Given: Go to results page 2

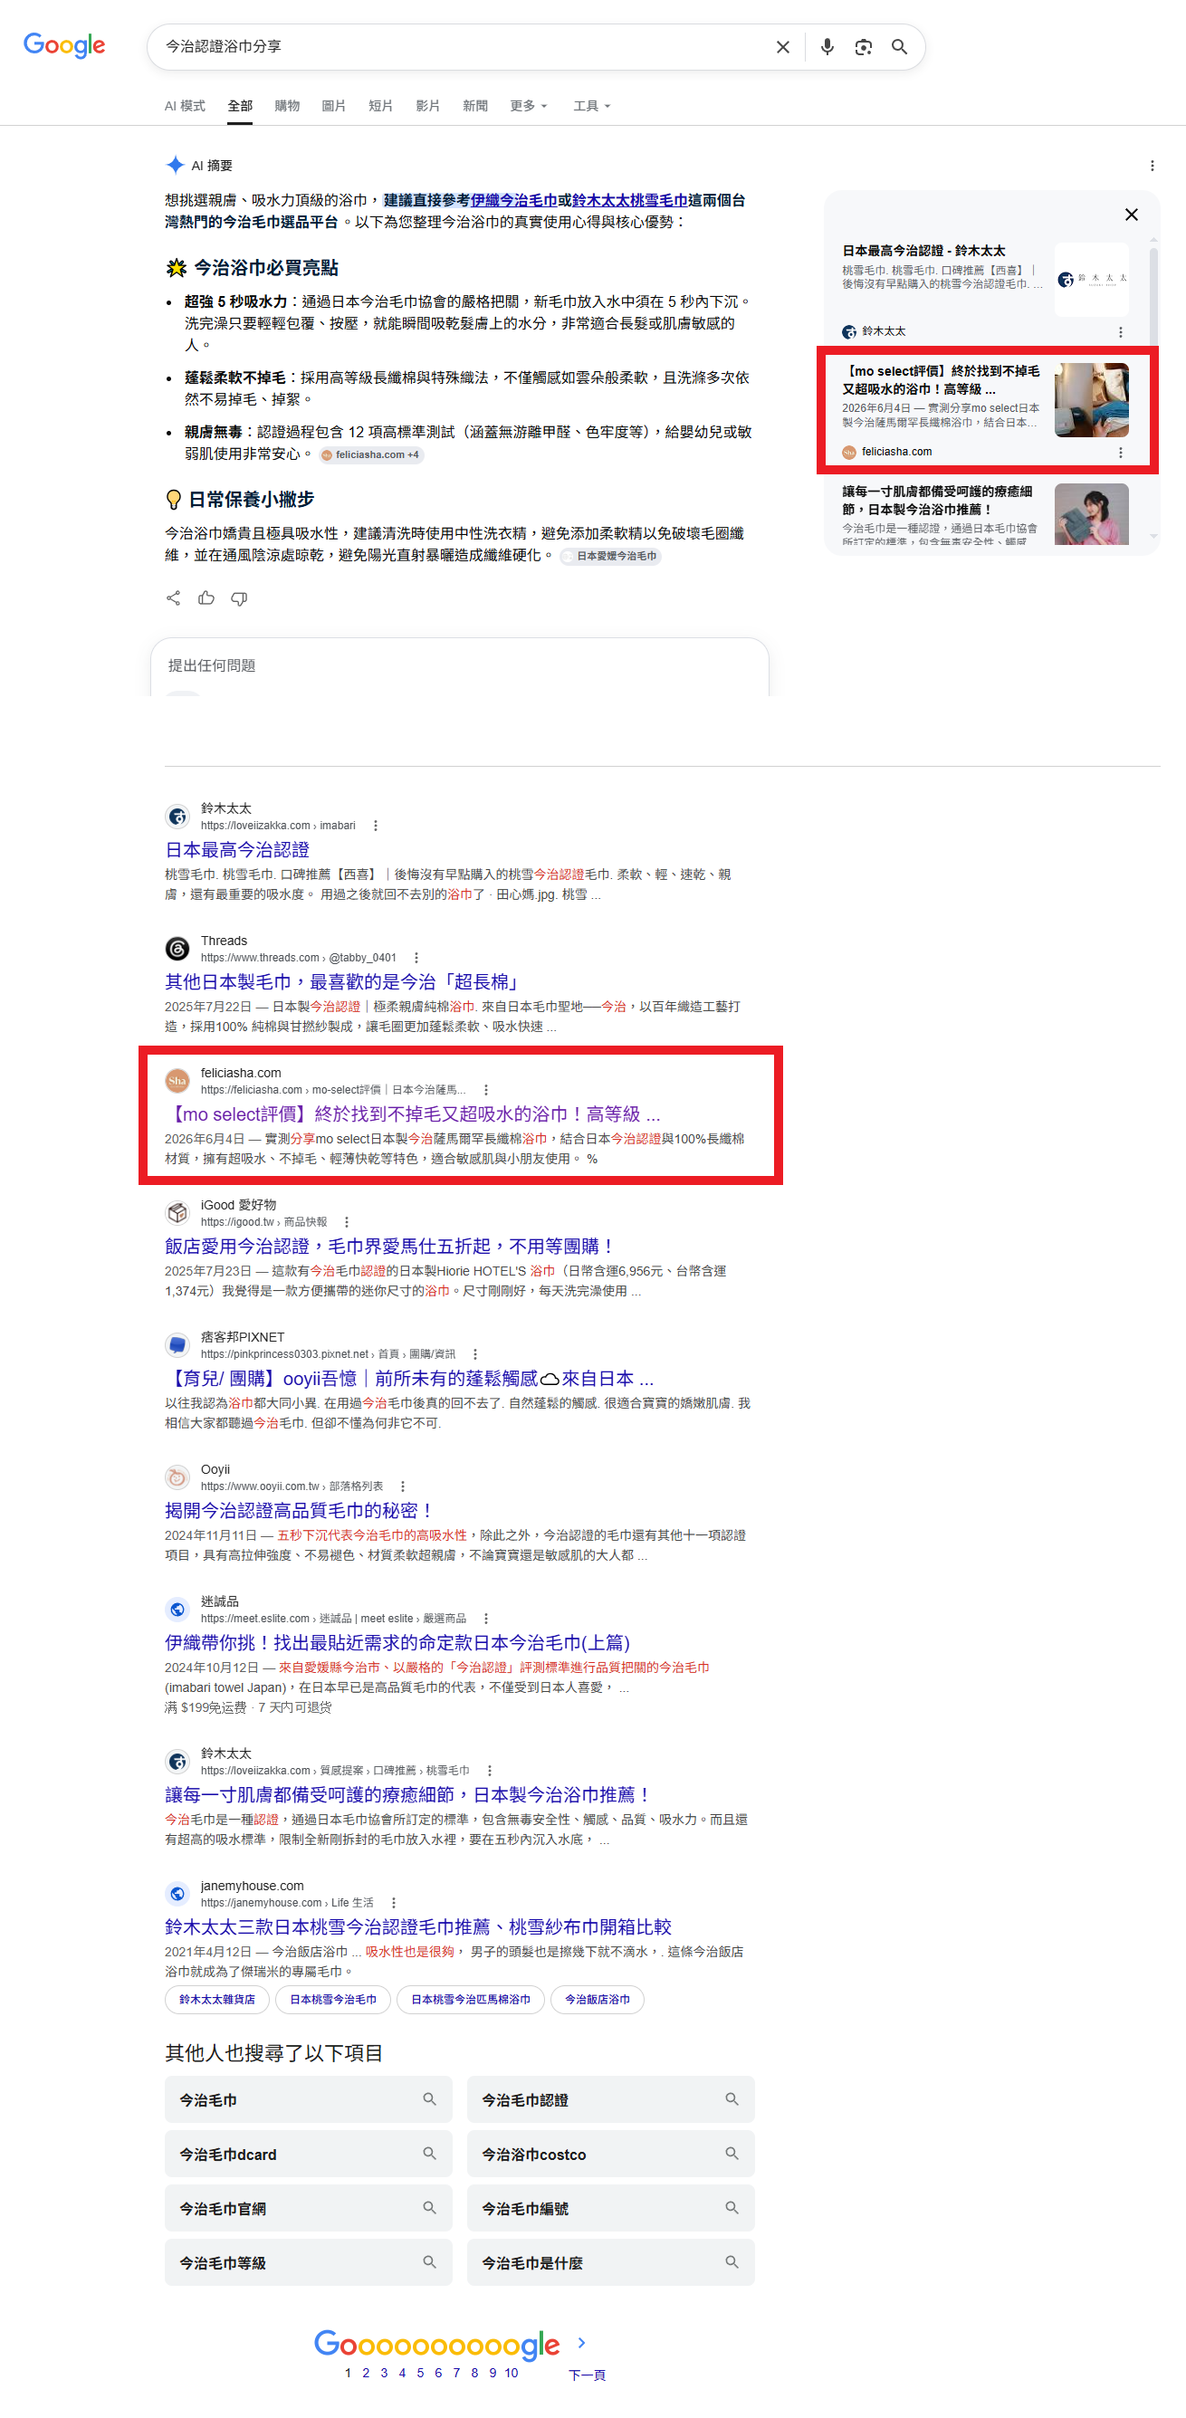Looking at the screenshot, I should click(x=367, y=2374).
